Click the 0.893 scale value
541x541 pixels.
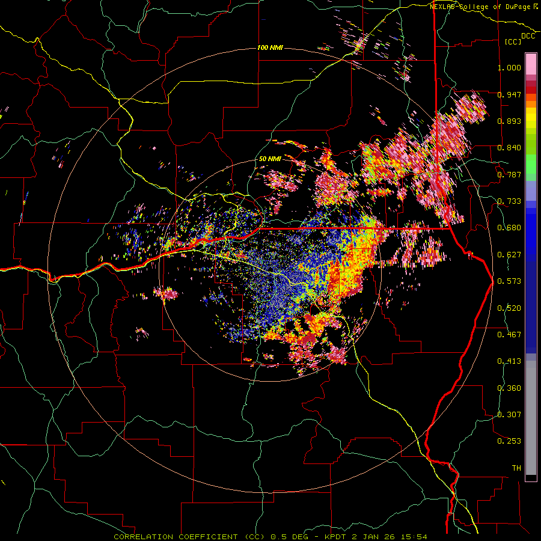pyautogui.click(x=509, y=121)
